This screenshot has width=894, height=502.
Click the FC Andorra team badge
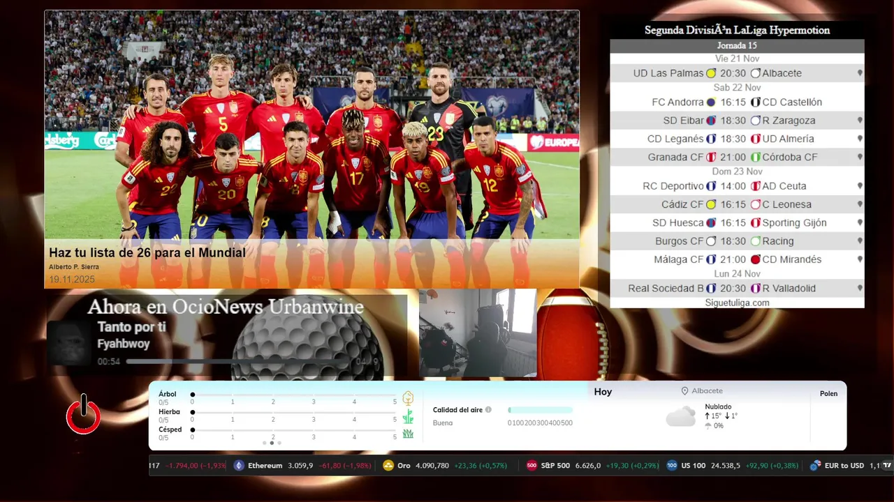pyautogui.click(x=711, y=102)
